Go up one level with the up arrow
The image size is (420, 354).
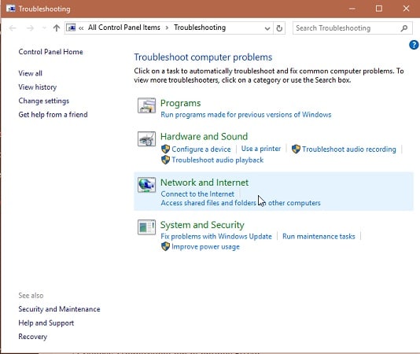[x=57, y=28]
